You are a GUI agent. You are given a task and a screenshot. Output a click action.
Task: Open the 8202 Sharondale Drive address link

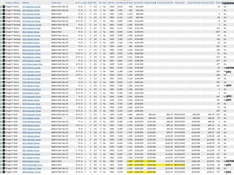click(32, 165)
